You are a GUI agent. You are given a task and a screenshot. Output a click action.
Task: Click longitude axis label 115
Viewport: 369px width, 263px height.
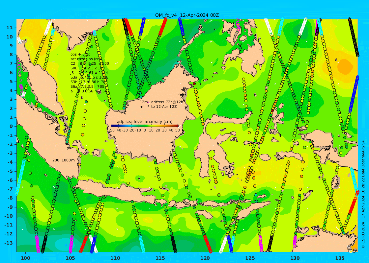pyautogui.click(x=160, y=258)
